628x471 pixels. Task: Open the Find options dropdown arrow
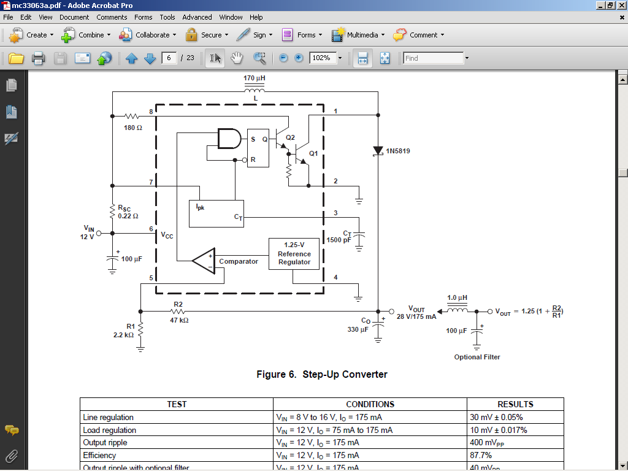pyautogui.click(x=467, y=58)
